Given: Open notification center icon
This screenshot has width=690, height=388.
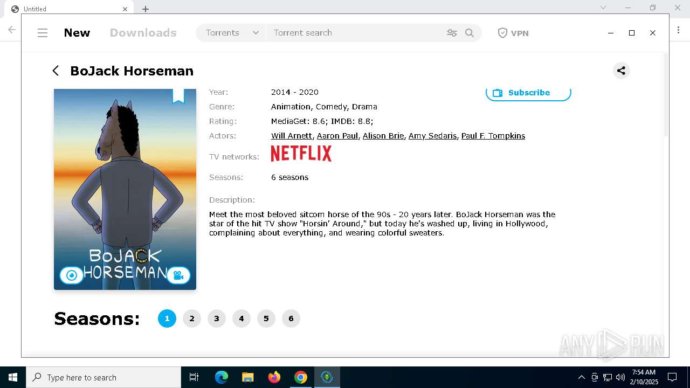Looking at the screenshot, I should [672, 377].
